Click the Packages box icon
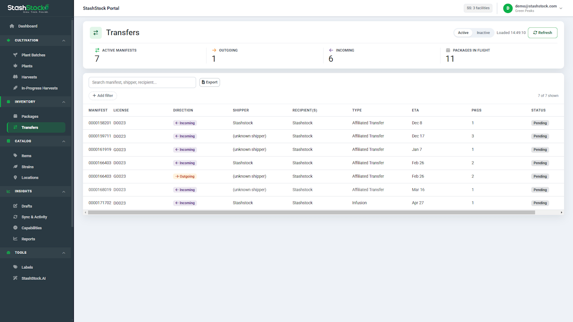Image resolution: width=573 pixels, height=322 pixels. 16,116
